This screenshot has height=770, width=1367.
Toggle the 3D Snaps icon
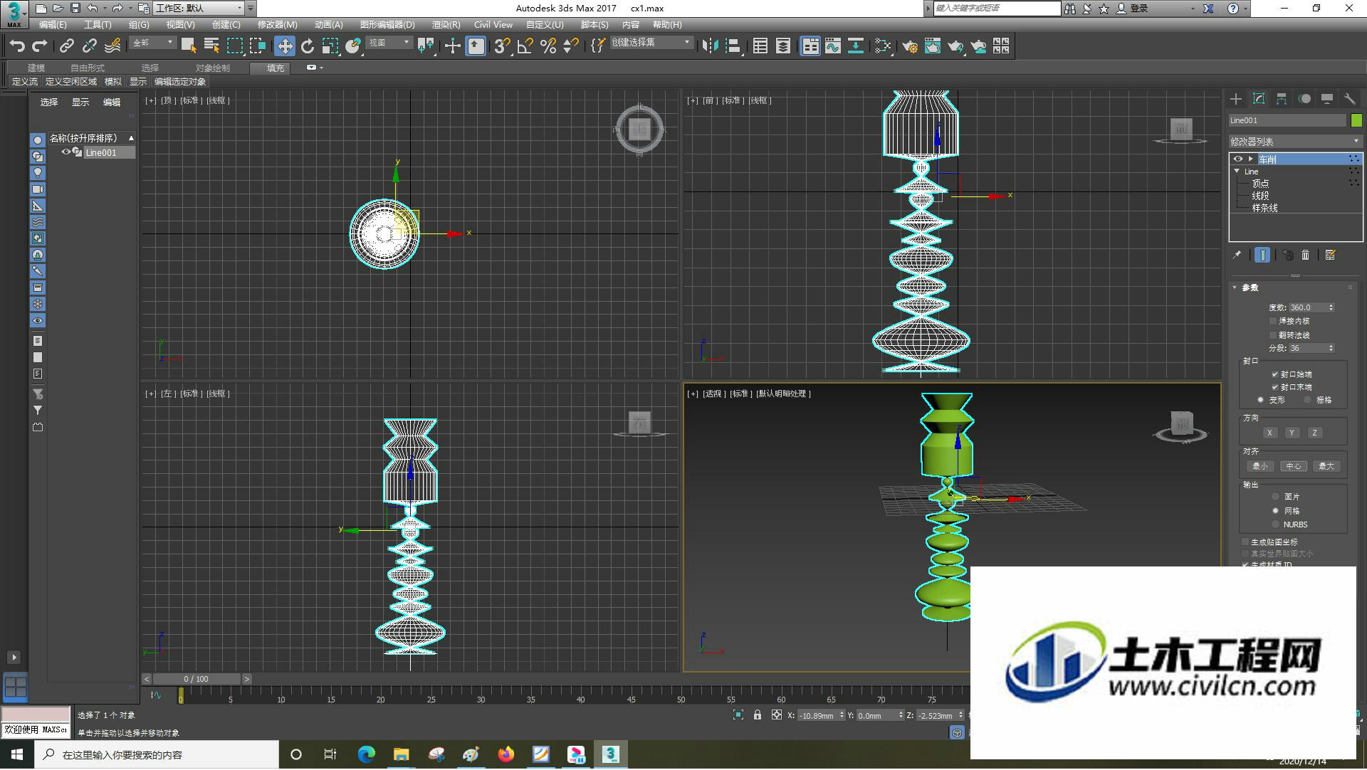502,46
